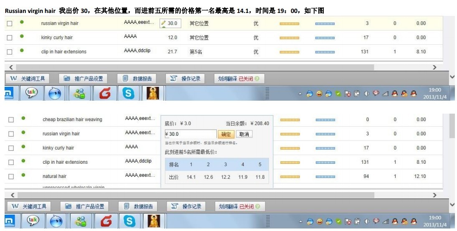This screenshot has width=457, height=231.
Task: Tick the kinky curly hair checkbox in the upper screenshot
Action: [x=10, y=38]
